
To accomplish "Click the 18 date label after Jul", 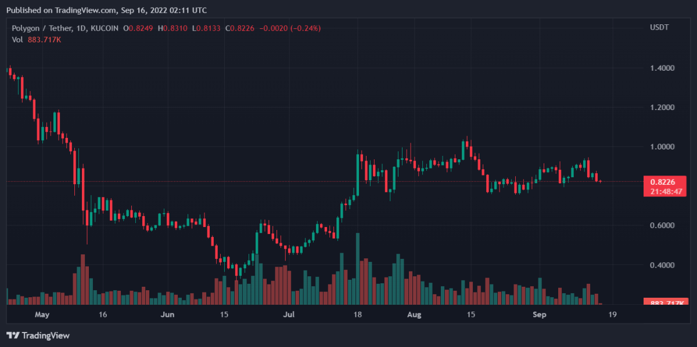I will click(358, 315).
